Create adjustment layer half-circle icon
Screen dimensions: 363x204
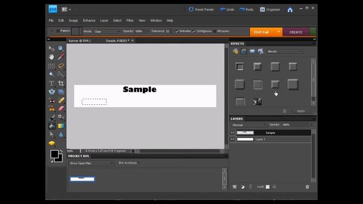[x=243, y=187]
